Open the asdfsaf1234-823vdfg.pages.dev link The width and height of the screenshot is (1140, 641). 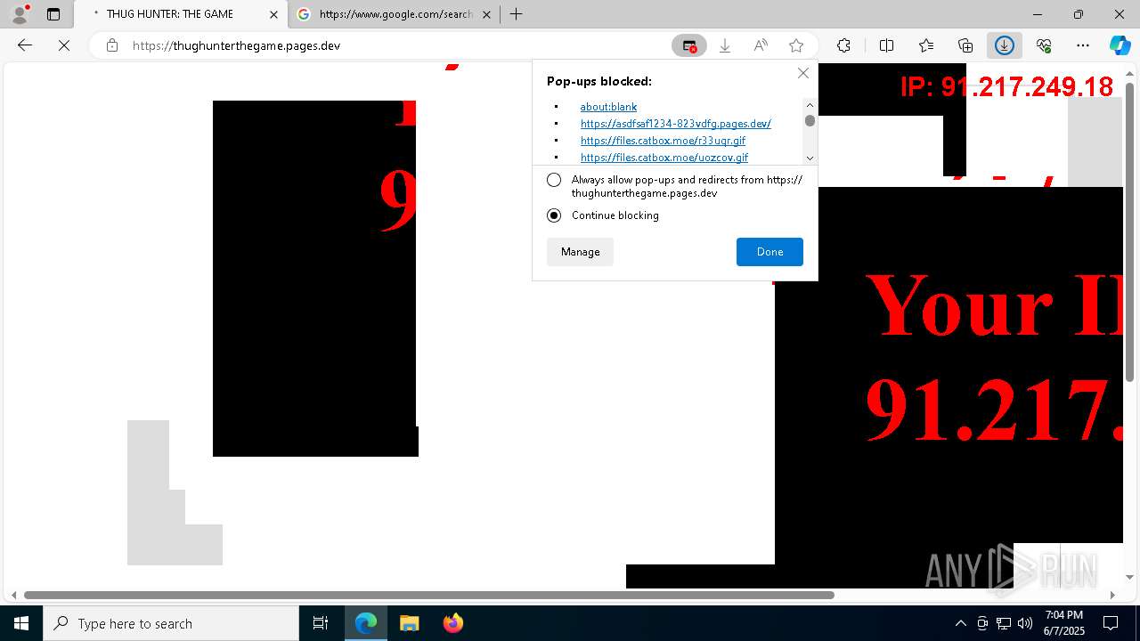click(676, 124)
